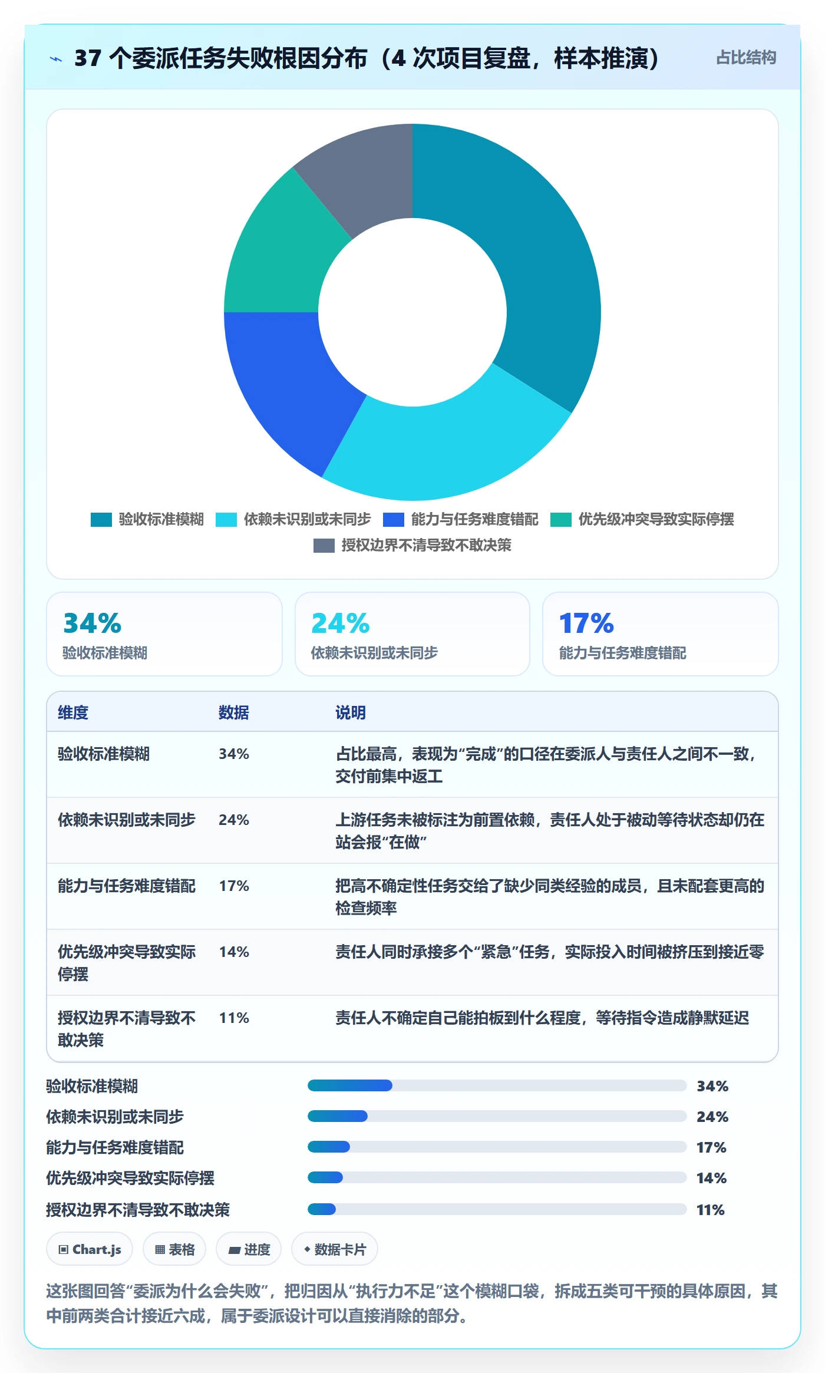Click progress bar for 依赖未识别或未同步
825x1373 pixels.
tap(497, 1116)
